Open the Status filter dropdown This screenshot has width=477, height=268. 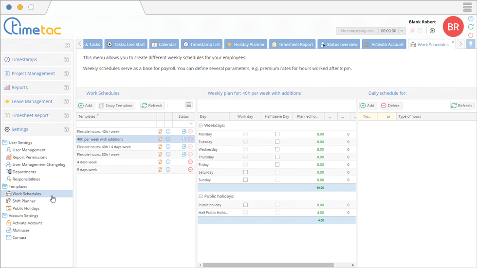coord(191,124)
